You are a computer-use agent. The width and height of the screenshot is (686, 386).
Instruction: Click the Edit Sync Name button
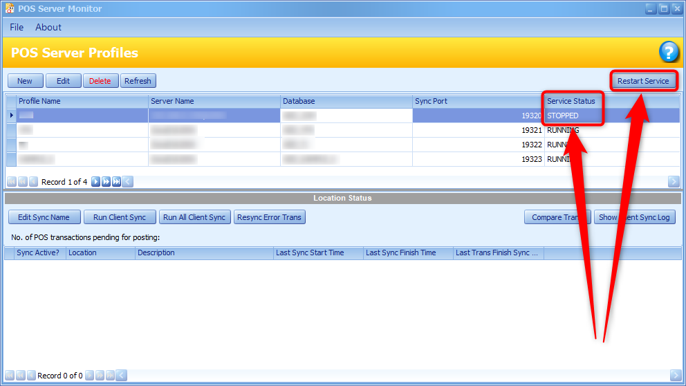pos(44,217)
